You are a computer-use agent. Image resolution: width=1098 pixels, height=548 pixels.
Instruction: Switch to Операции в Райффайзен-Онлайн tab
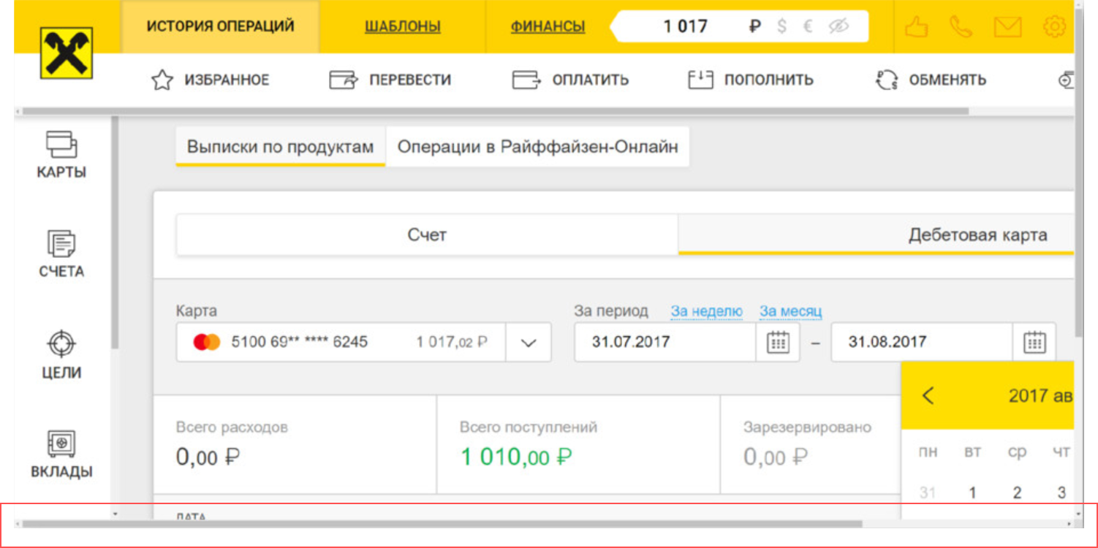pyautogui.click(x=537, y=147)
